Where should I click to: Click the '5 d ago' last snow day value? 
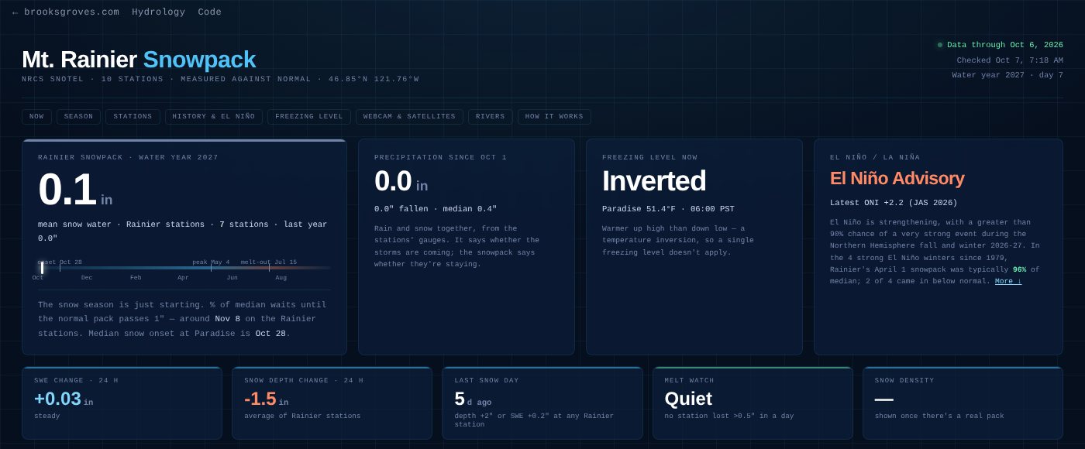(473, 399)
